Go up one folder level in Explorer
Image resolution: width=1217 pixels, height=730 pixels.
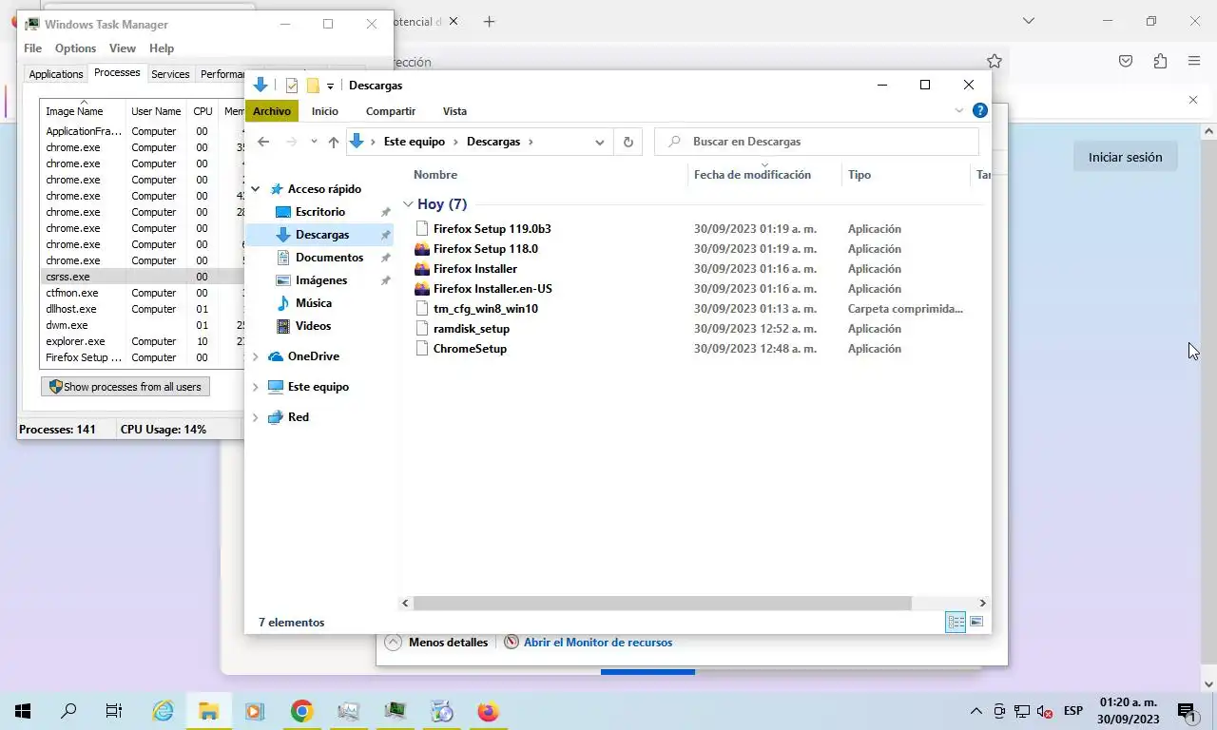click(333, 142)
